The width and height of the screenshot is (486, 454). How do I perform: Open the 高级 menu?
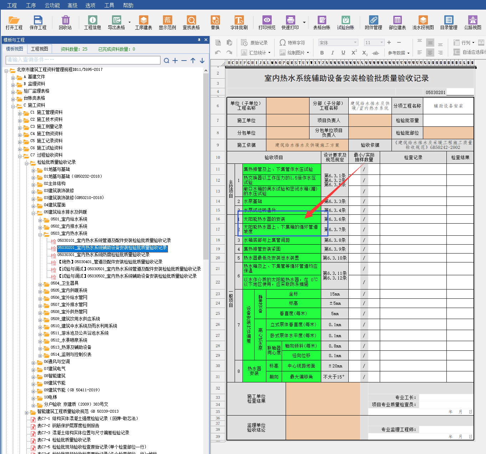click(x=72, y=5)
